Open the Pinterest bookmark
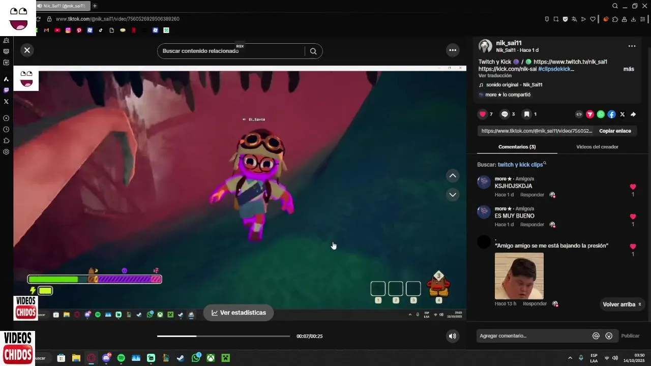Screen dimensions: 651x366 click(79, 30)
